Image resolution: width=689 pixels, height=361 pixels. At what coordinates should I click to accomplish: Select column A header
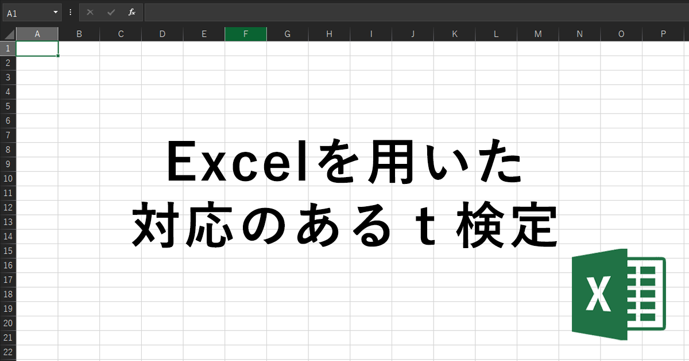[37, 34]
